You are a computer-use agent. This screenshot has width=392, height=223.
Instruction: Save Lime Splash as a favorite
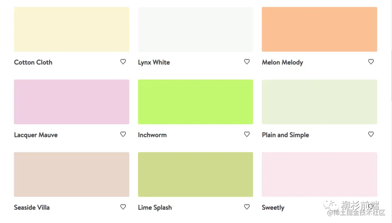point(247,207)
